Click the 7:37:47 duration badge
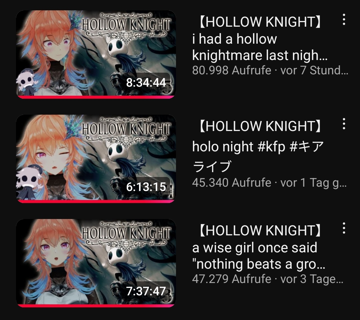This screenshot has width=360, height=320. 146,291
